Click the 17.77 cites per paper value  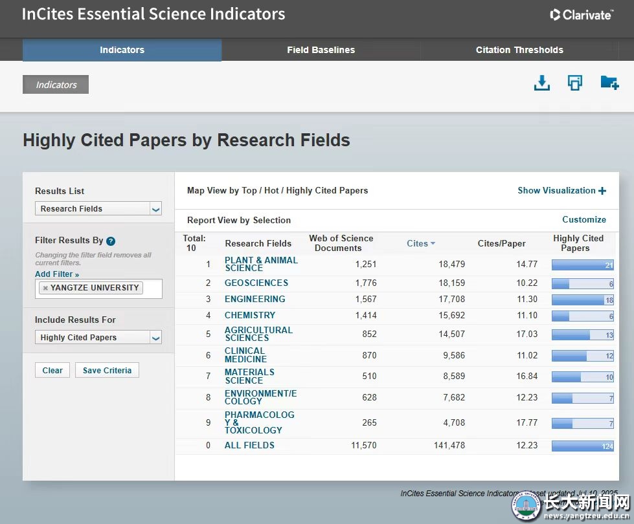click(527, 422)
